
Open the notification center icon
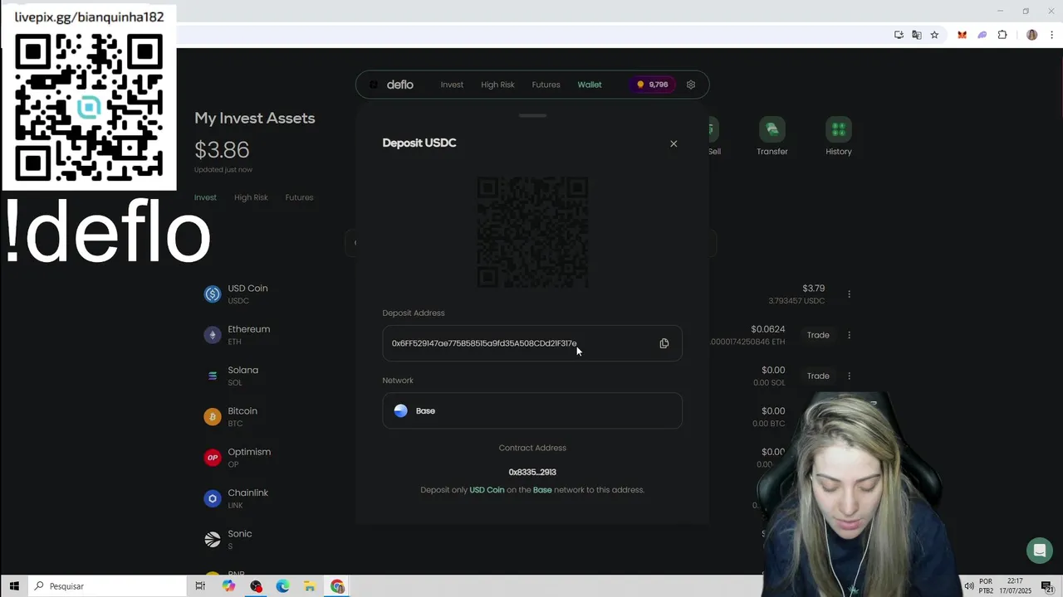pyautogui.click(x=1048, y=586)
